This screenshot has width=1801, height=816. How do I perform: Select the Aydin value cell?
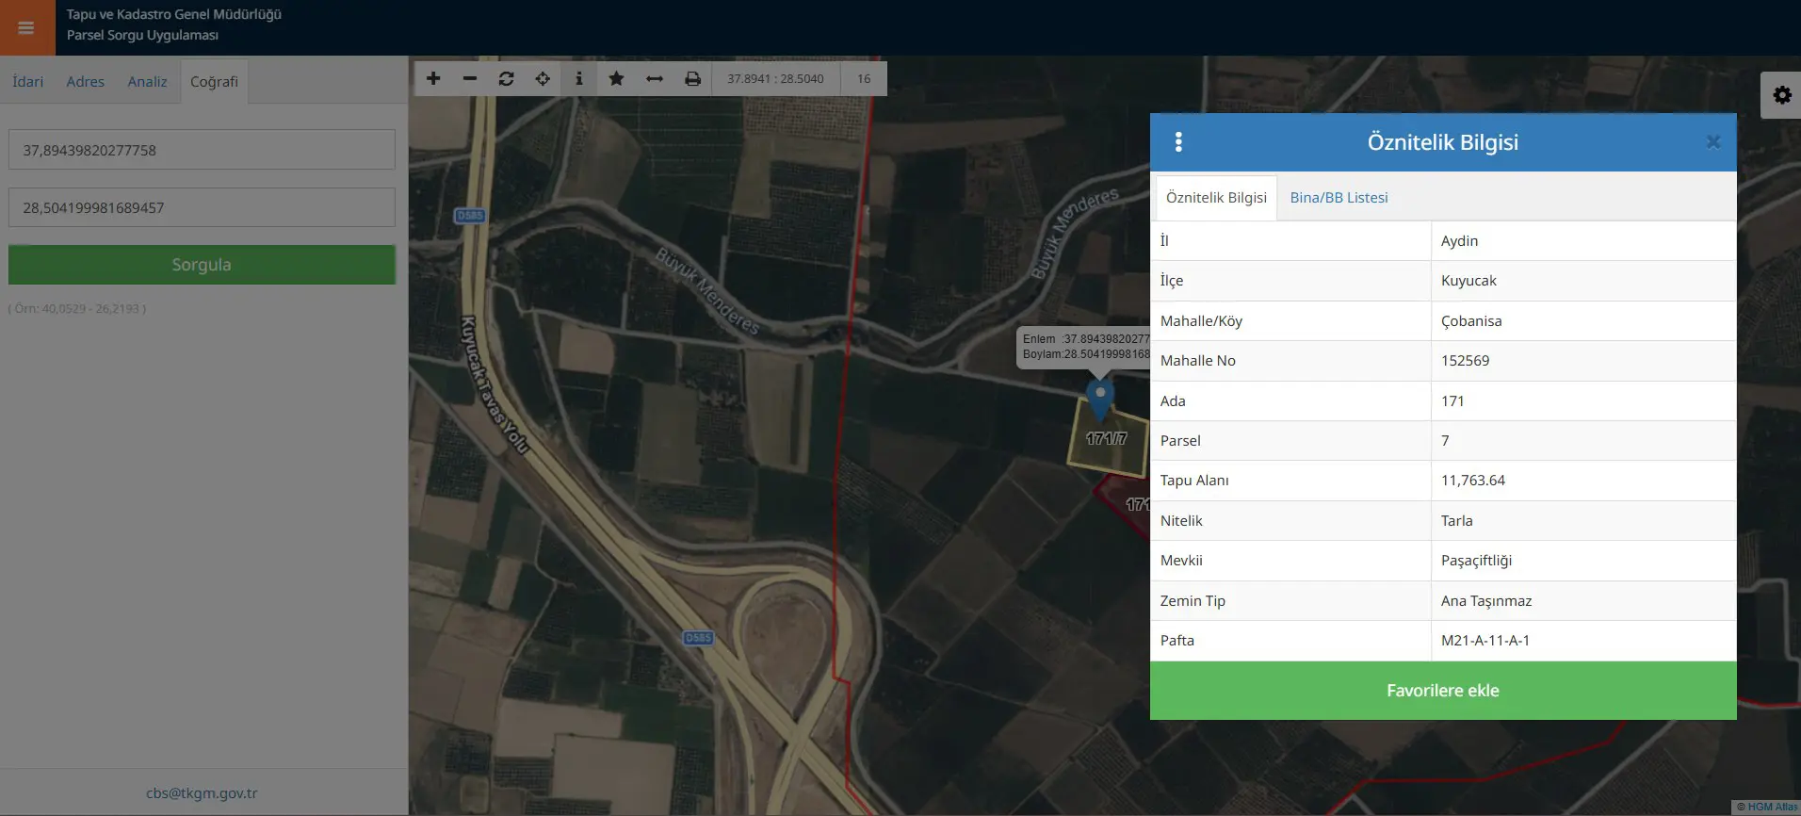[x=1583, y=241]
